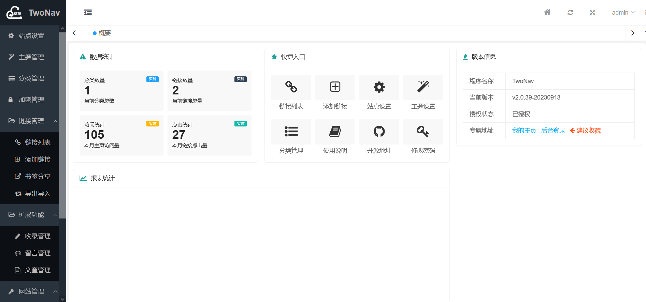Select the 概要 tab

102,33
